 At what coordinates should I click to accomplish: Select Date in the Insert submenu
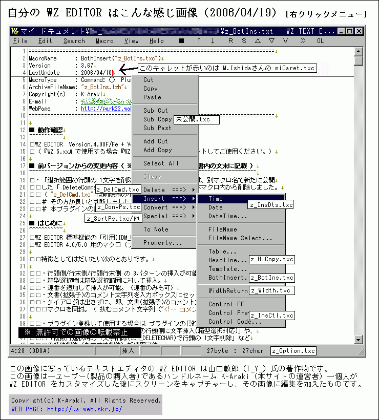pos(241,207)
